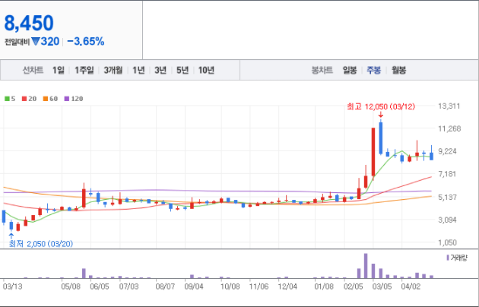The width and height of the screenshot is (479, 307).
Task: Click the 11,268 price axis label
Action: pos(449,128)
